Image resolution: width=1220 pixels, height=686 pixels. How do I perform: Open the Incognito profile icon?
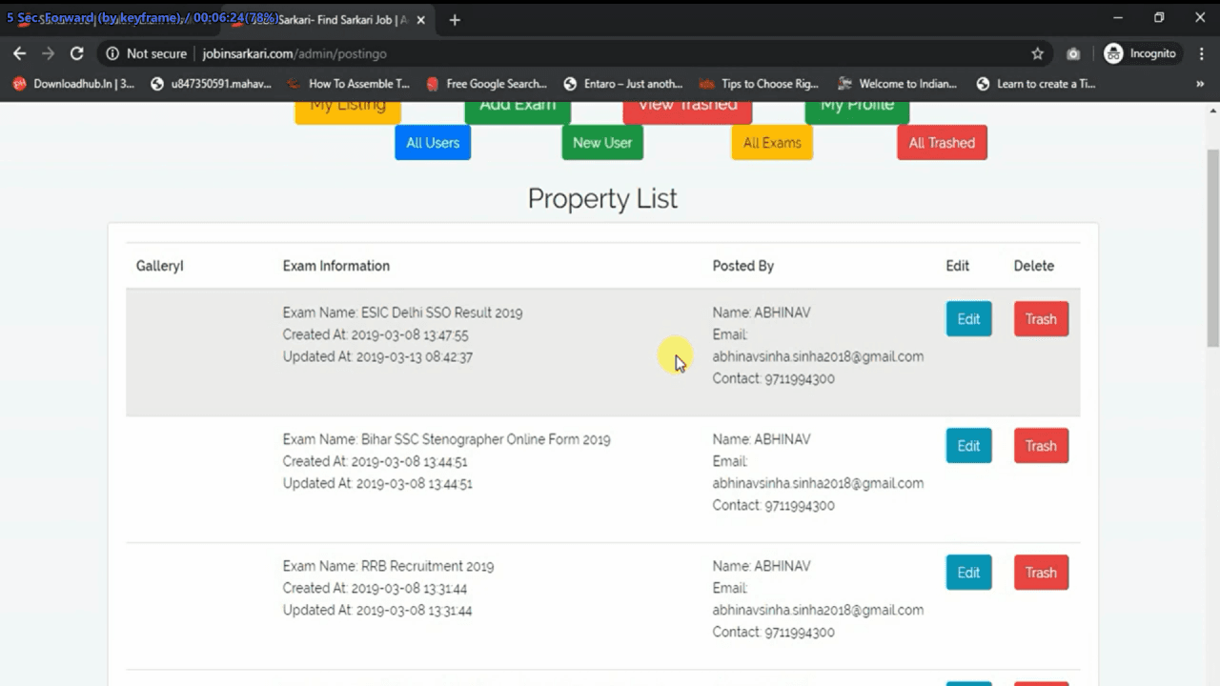click(x=1113, y=53)
